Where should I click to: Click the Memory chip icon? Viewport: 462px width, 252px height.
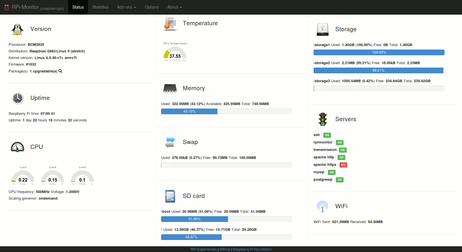pos(170,88)
